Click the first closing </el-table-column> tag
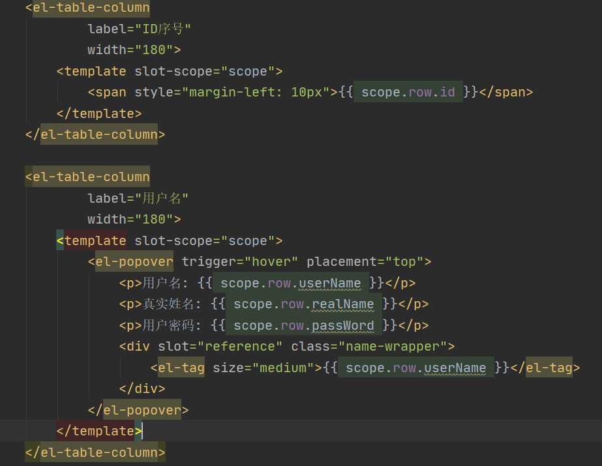This screenshot has width=602, height=466. (95, 135)
